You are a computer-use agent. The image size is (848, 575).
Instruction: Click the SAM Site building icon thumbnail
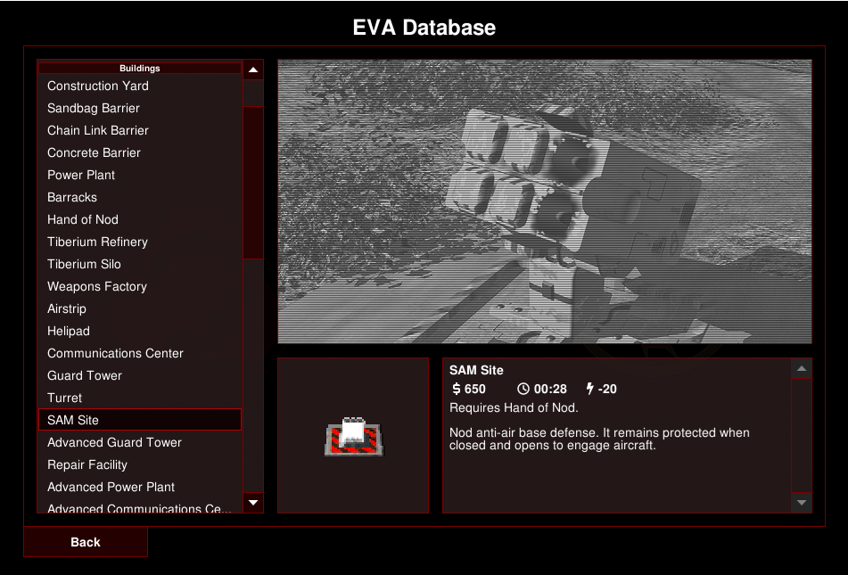354,437
